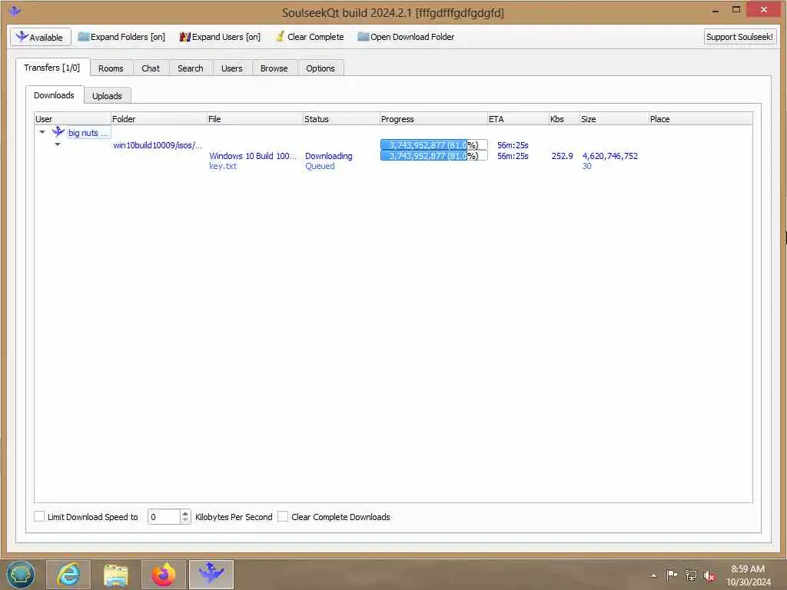Collapse the win10build10009 folder row

click(x=58, y=144)
